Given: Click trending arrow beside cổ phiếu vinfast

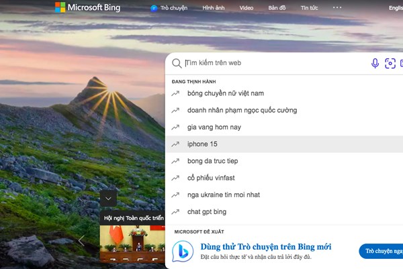Looking at the screenshot, I should pyautogui.click(x=175, y=178).
